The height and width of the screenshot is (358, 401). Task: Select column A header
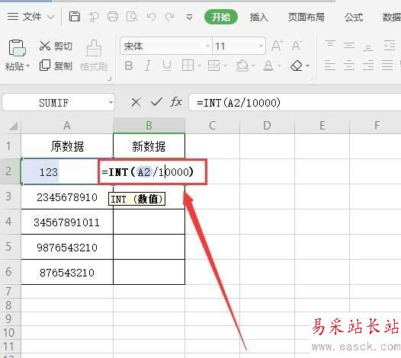pyautogui.click(x=67, y=126)
